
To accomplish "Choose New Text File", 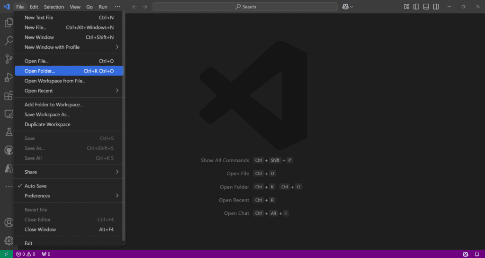I will (69, 18).
